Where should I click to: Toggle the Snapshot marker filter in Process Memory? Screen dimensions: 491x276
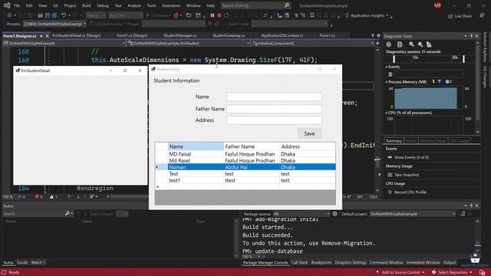[x=440, y=82]
